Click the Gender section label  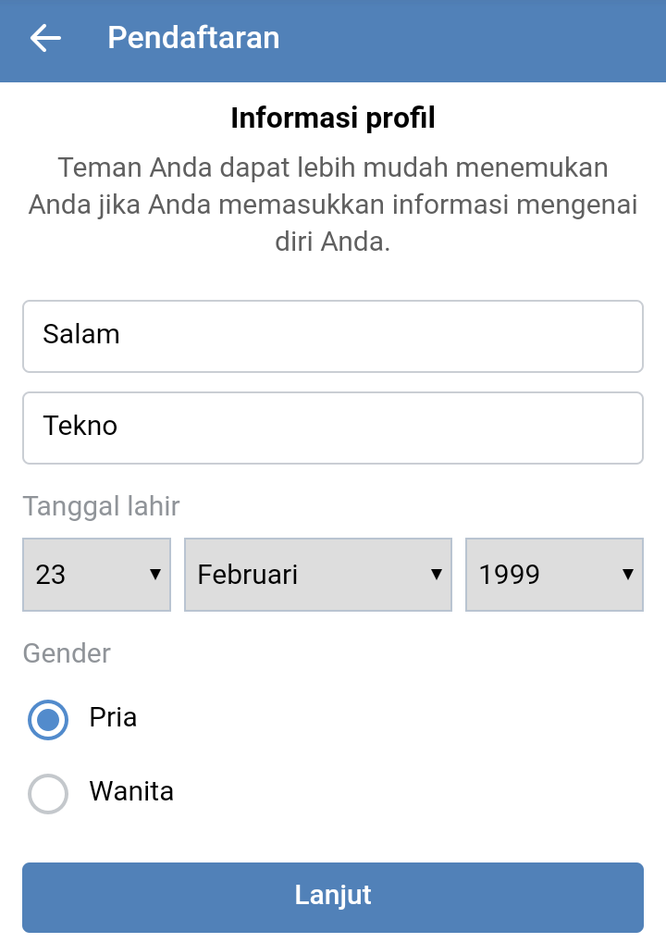tap(66, 653)
